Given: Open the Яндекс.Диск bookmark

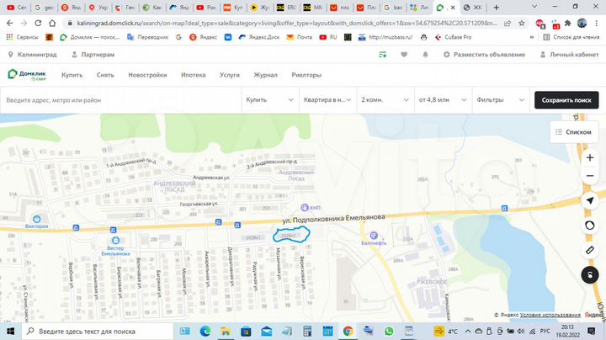Looking at the screenshot, I should click(259, 37).
